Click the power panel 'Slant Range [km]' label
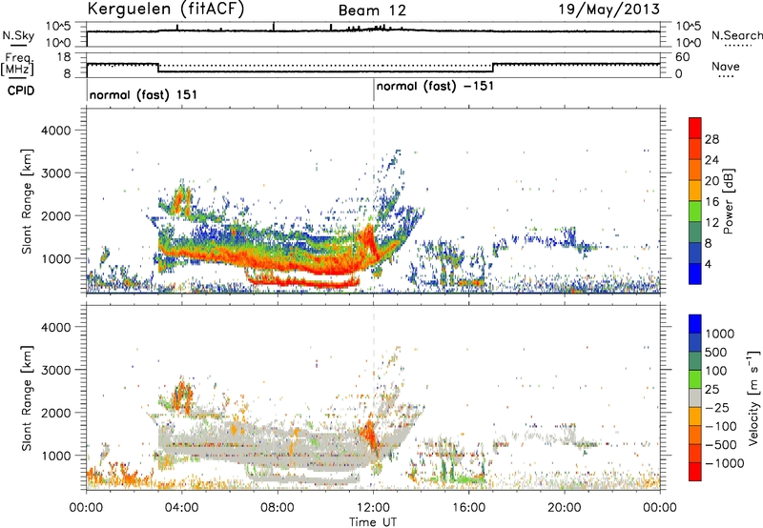Viewport: 763px width, 528px height. 27,201
